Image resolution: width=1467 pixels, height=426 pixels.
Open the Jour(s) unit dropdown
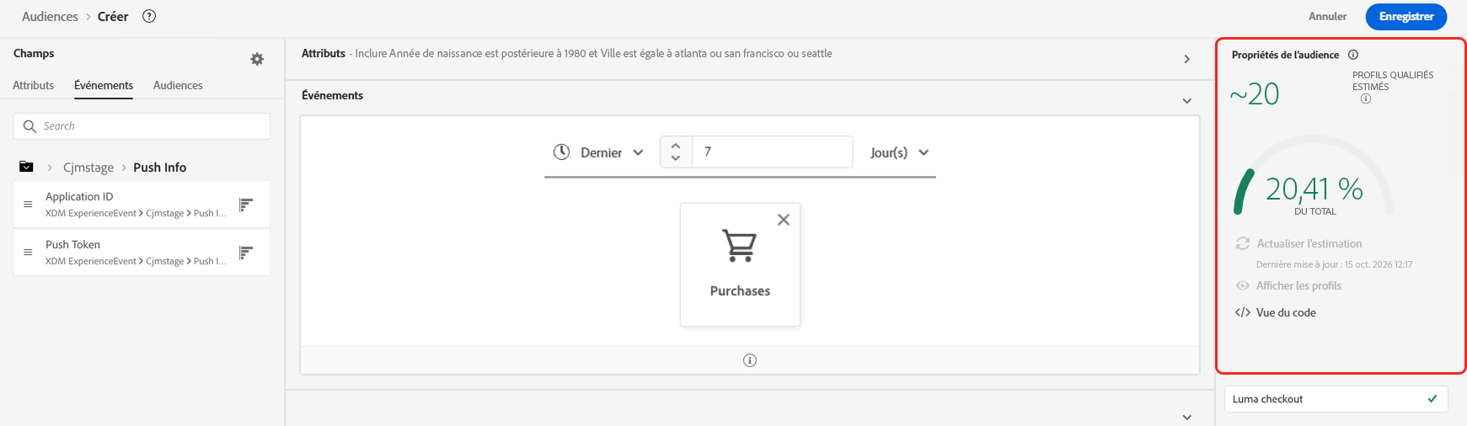tap(899, 152)
